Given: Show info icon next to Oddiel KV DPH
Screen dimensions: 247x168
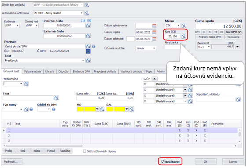Looking at the screenshot, I should tap(54, 109).
